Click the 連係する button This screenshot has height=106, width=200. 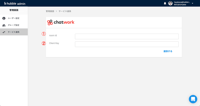168,51
